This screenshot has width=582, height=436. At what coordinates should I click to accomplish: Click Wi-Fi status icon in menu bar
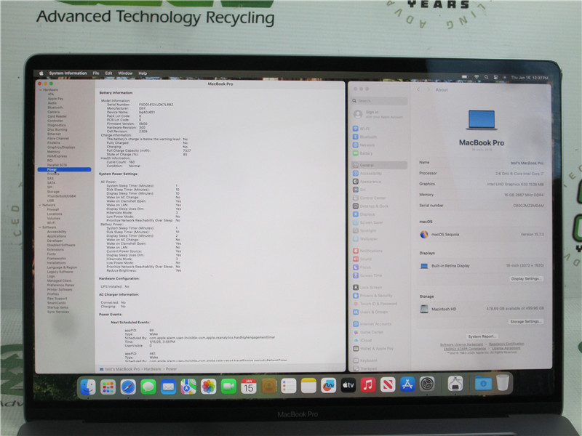coord(477,77)
